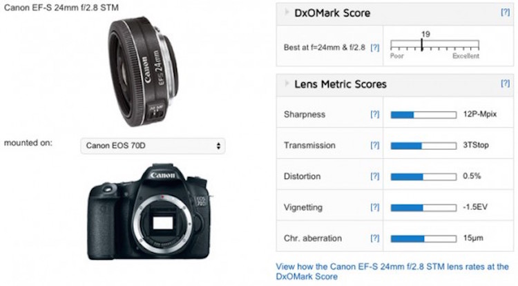Click the Transmission help [?] icon
Image resolution: width=518 pixels, height=286 pixels.
374,145
